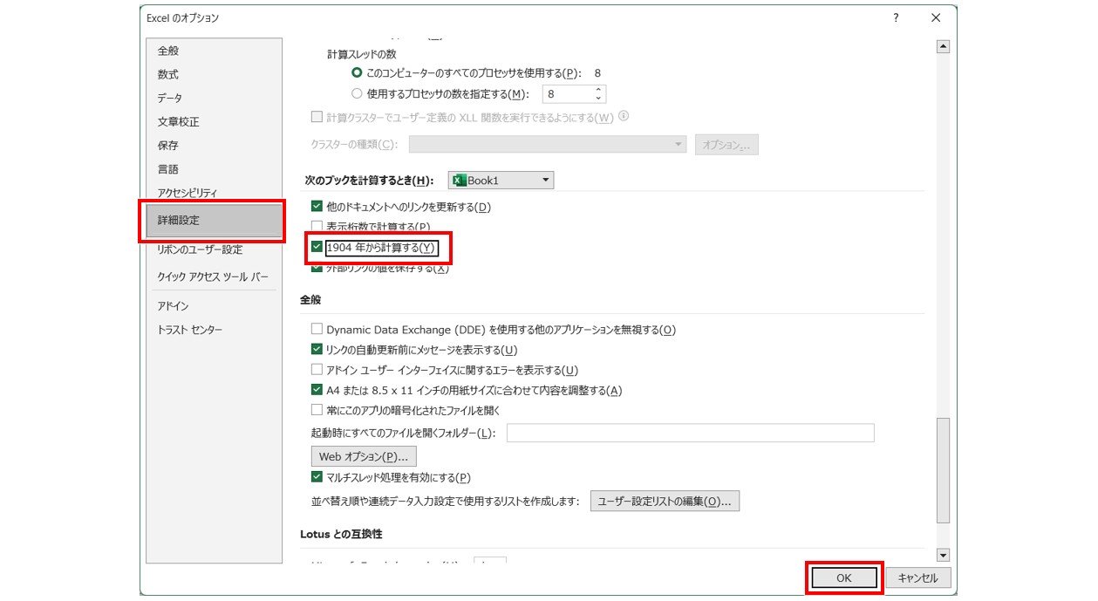Toggle 他のドキュメントへのリンクを更新する checkbox
The width and height of the screenshot is (1098, 601).
pos(317,207)
